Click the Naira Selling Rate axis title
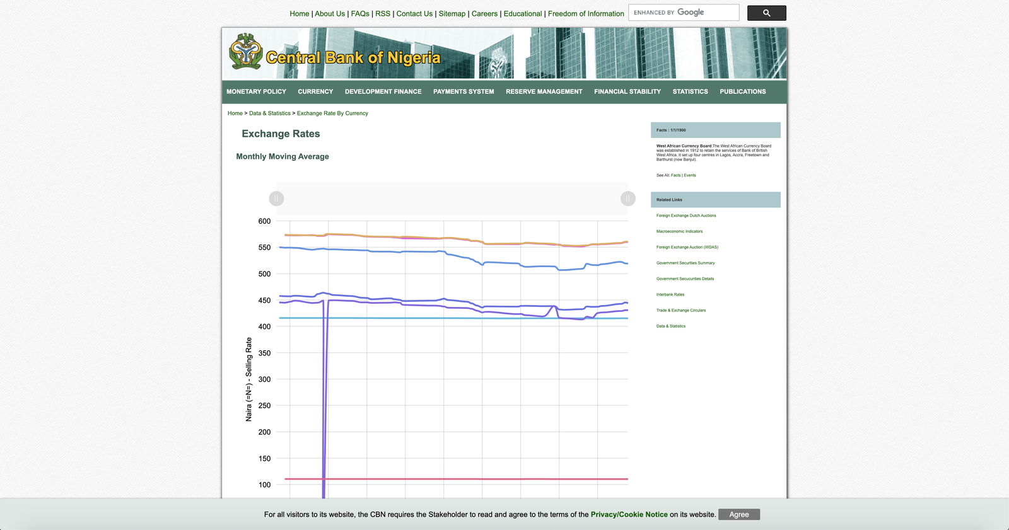 pos(248,379)
